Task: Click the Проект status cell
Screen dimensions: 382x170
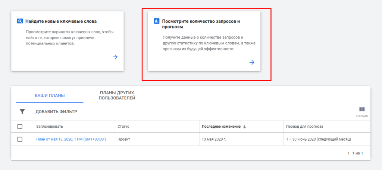Action: (124, 140)
